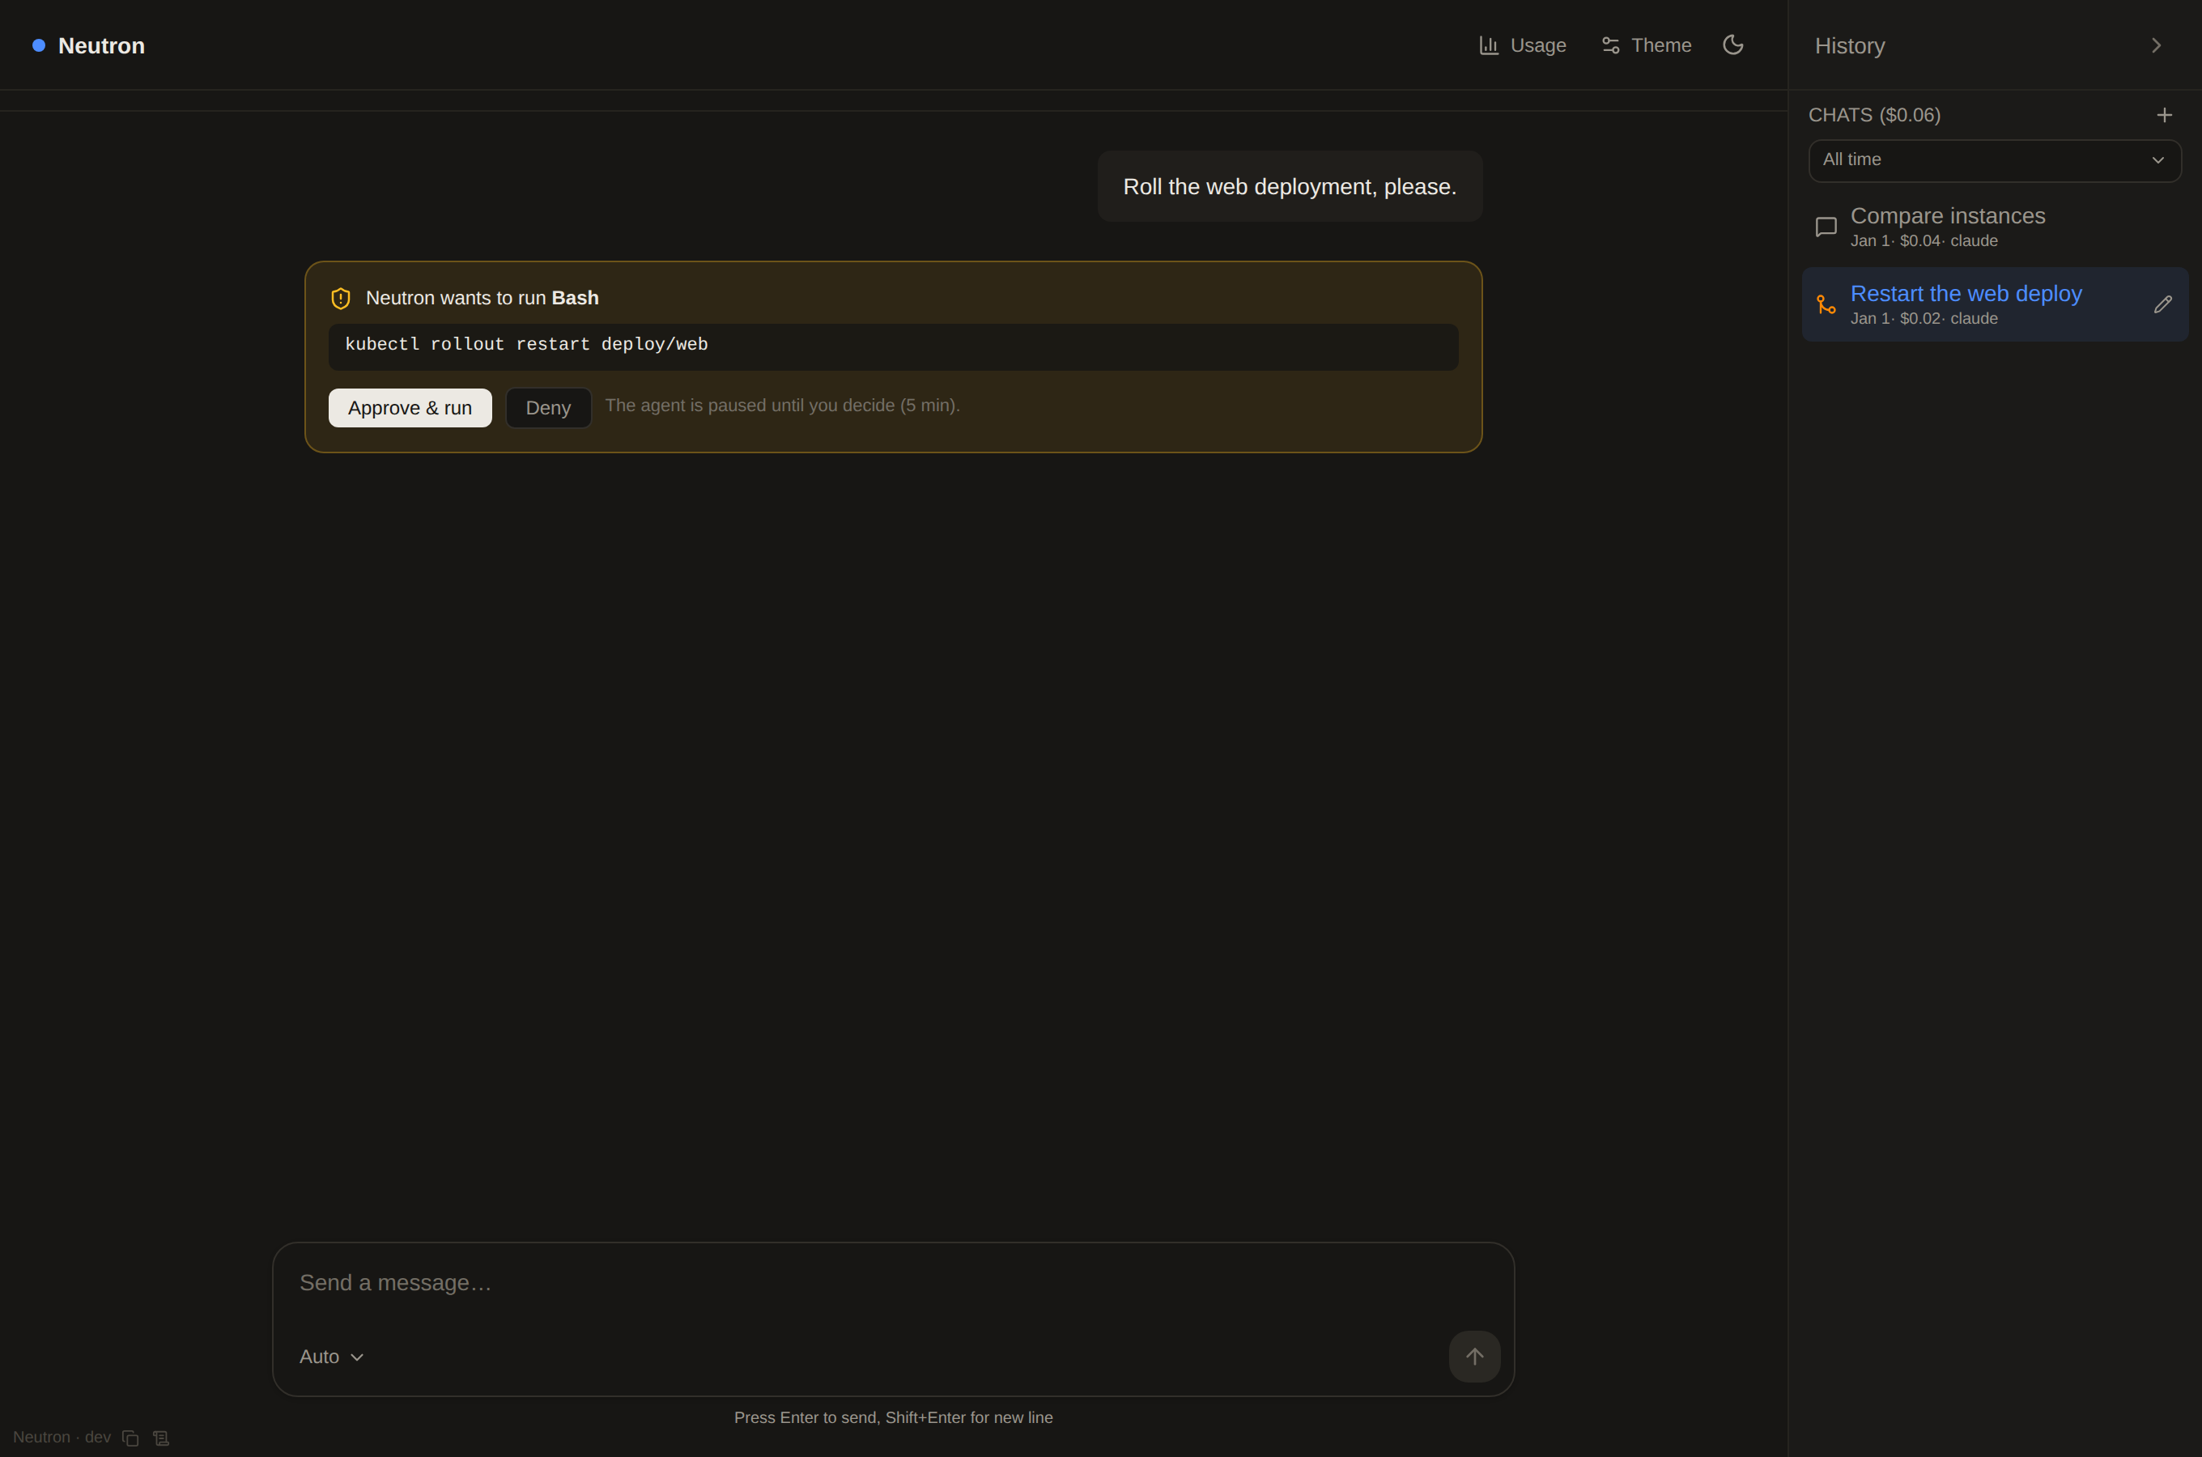Viewport: 2202px width, 1457px height.
Task: Click the branch icon beside Restart the web deploy
Action: [1826, 305]
